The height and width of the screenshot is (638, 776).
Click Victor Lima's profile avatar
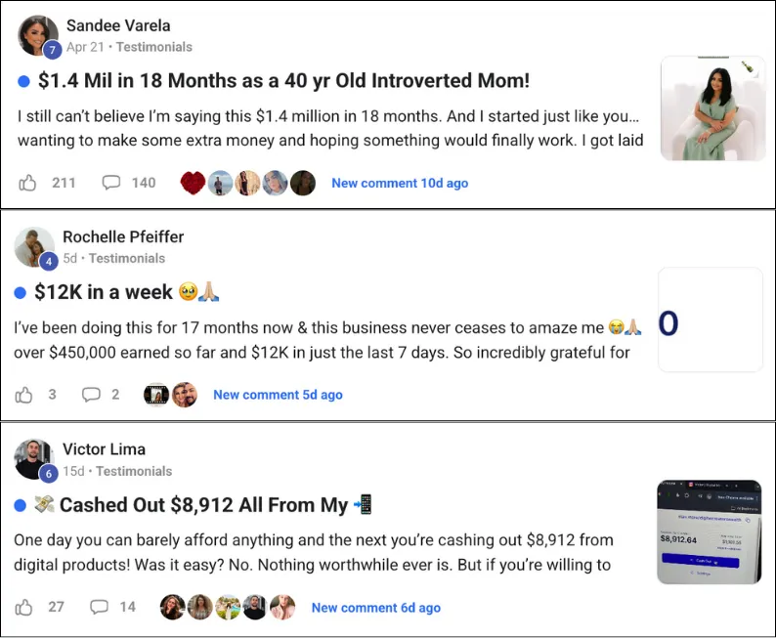pyautogui.click(x=33, y=459)
